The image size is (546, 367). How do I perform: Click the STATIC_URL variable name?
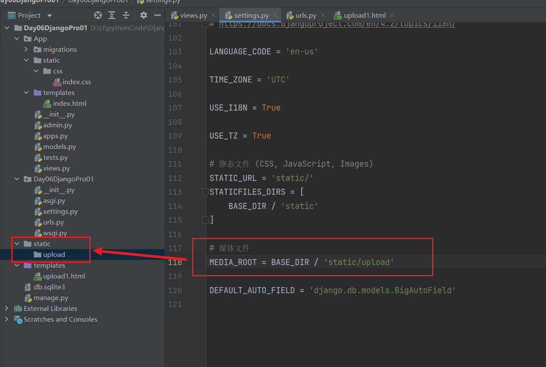point(233,178)
